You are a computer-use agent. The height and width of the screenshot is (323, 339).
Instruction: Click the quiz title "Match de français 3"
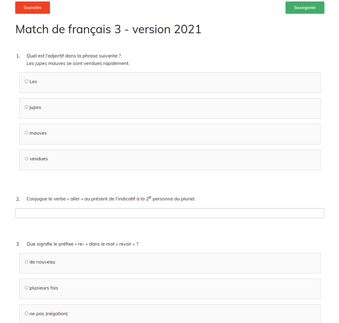point(108,30)
